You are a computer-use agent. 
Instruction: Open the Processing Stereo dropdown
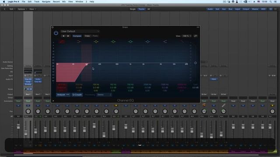pyautogui.click(x=104, y=95)
